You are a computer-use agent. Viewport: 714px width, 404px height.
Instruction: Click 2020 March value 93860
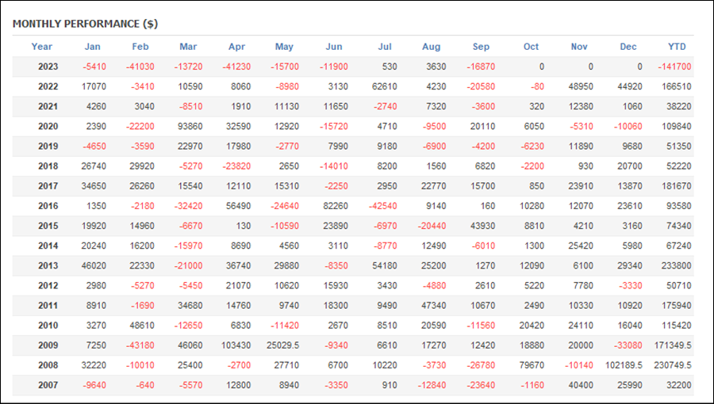pos(190,126)
